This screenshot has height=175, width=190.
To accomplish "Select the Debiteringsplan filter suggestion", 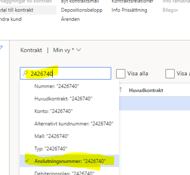I will [x=64, y=173].
